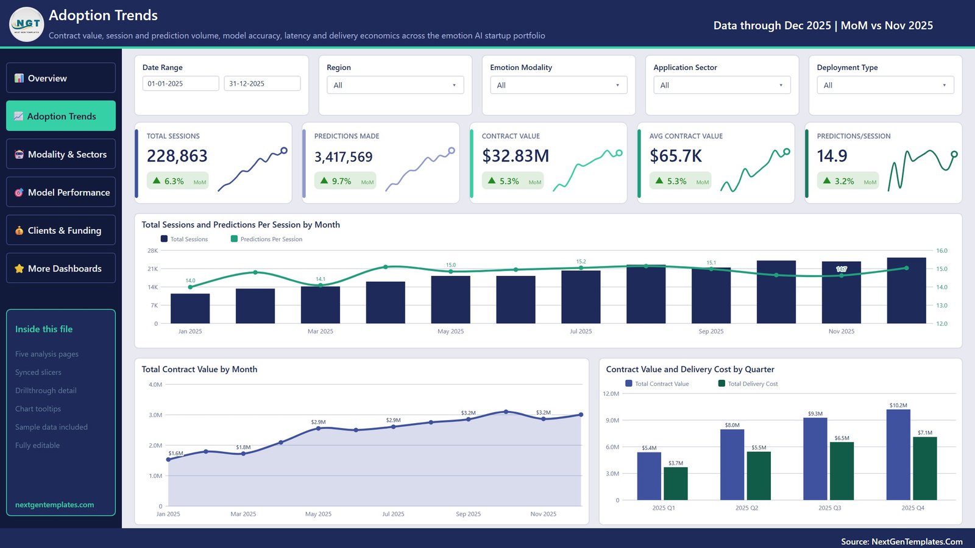Go to Modality & Sectors page
975x548 pixels.
(61, 154)
